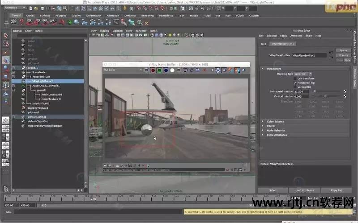The height and width of the screenshot is (223, 358).
Task: Click the red question mark shelf icon
Action: [21, 22]
